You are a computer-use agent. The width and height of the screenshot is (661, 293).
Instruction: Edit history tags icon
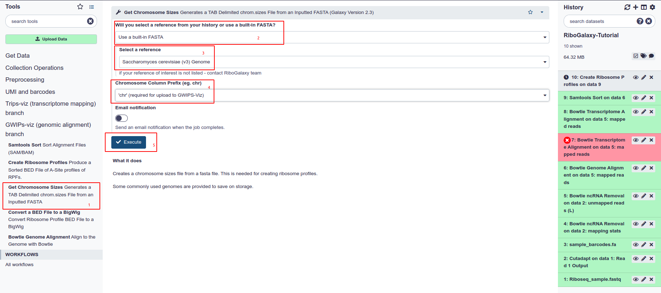coord(643,56)
